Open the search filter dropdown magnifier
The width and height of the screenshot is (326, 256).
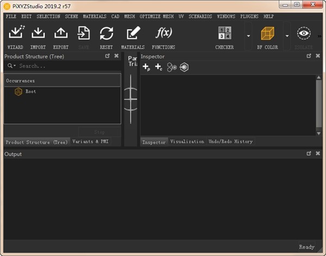pyautogui.click(x=11, y=66)
